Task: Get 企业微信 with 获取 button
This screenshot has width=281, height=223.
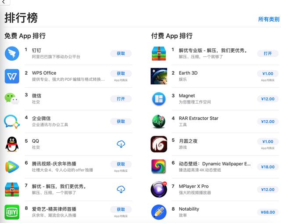Action: pyautogui.click(x=121, y=122)
